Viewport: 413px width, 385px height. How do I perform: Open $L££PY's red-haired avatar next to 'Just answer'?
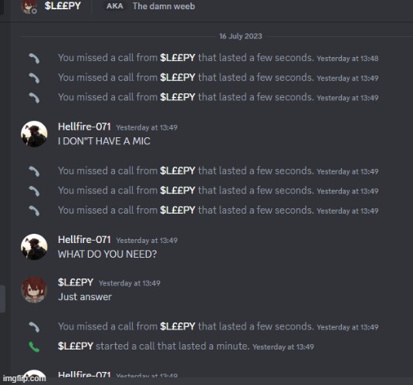pyautogui.click(x=34, y=289)
